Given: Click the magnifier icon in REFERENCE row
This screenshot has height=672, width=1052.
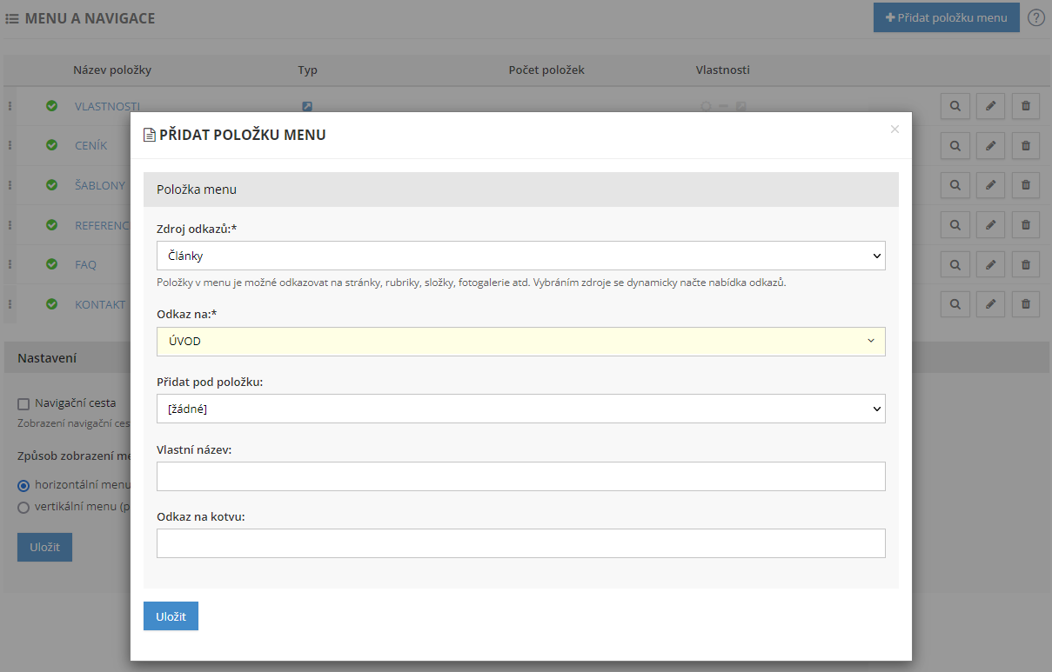Looking at the screenshot, I should [x=955, y=225].
